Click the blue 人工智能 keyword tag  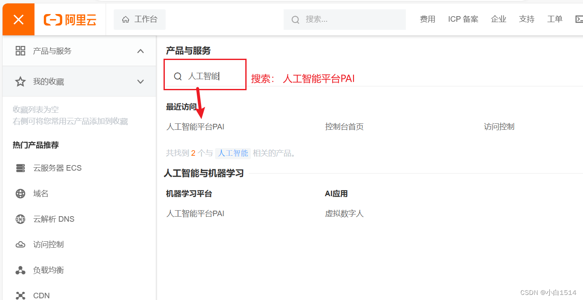pyautogui.click(x=233, y=153)
